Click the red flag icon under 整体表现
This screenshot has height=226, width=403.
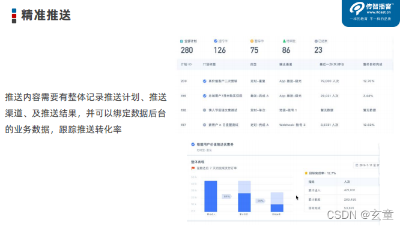193,168
